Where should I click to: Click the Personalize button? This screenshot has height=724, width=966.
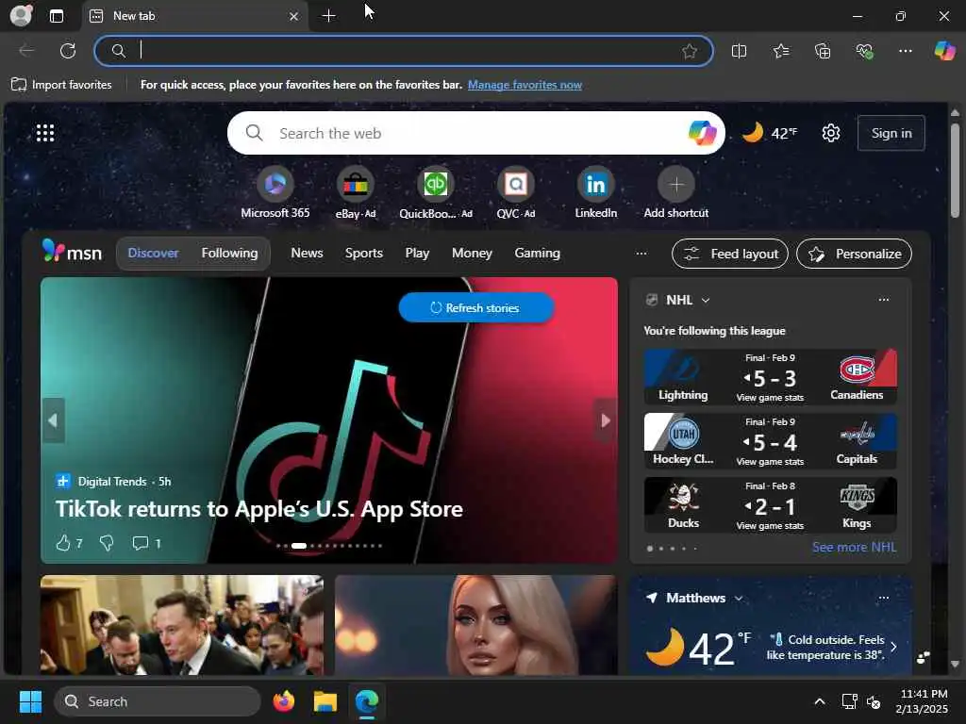854,254
